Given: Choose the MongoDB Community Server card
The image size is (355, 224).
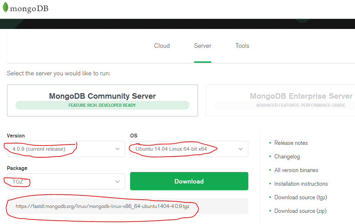Looking at the screenshot, I should click(x=102, y=100).
